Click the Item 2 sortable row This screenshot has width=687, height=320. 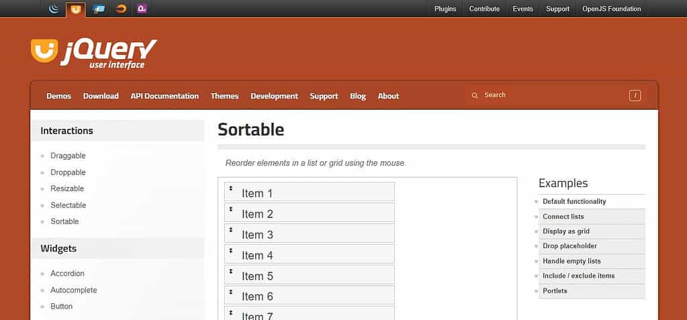tap(310, 212)
